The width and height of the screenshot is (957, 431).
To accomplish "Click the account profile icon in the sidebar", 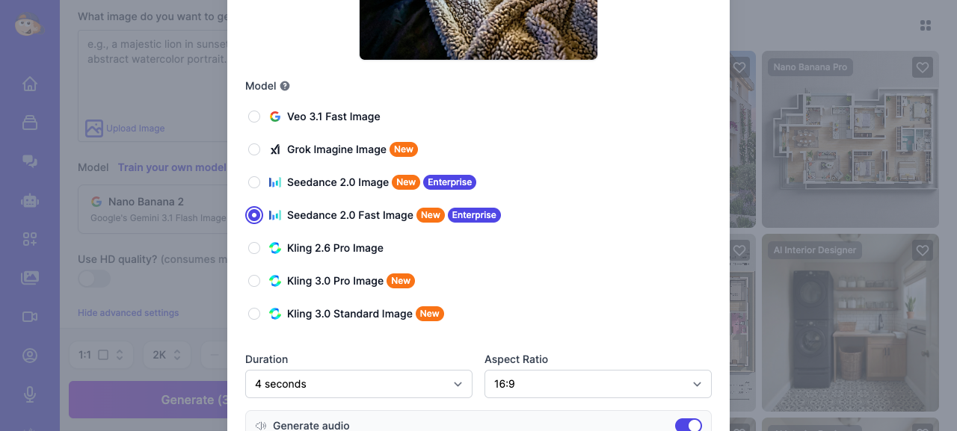I will (29, 356).
